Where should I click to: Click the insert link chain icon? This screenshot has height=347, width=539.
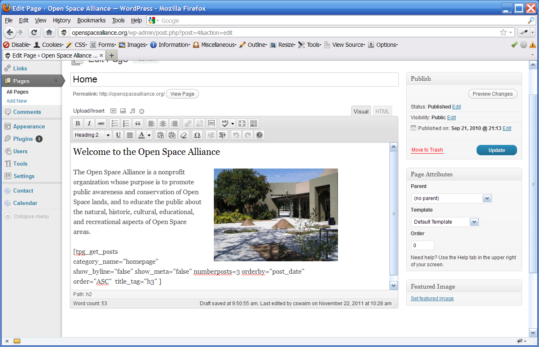point(188,123)
